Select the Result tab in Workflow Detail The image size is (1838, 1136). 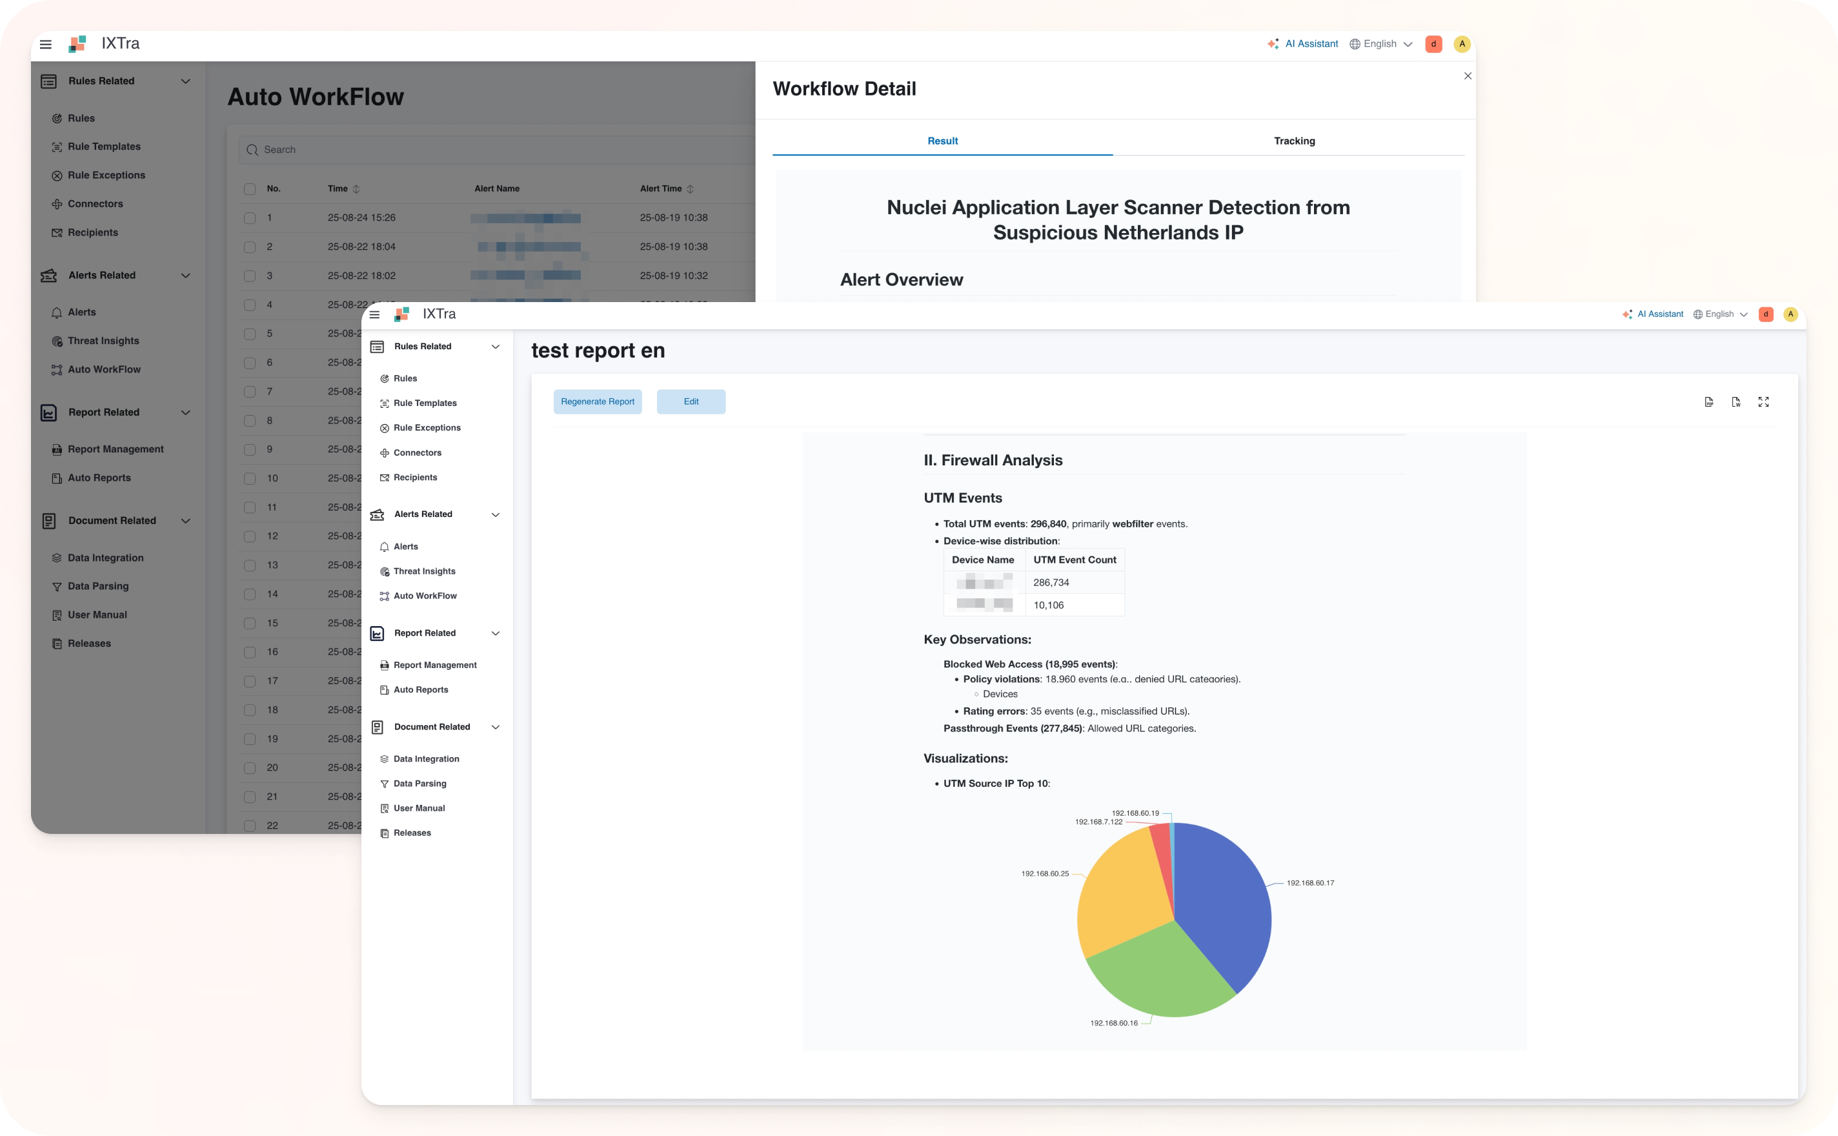[x=942, y=141]
